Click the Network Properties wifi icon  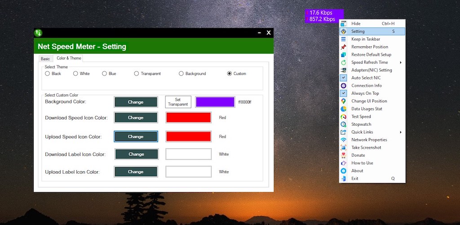coord(343,140)
